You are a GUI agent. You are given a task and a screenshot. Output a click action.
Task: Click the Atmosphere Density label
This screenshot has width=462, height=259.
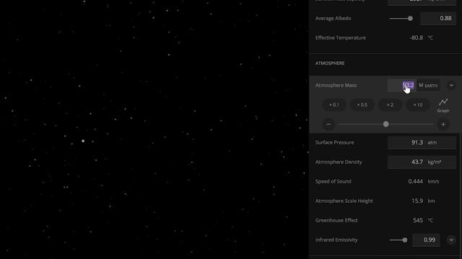pyautogui.click(x=339, y=162)
